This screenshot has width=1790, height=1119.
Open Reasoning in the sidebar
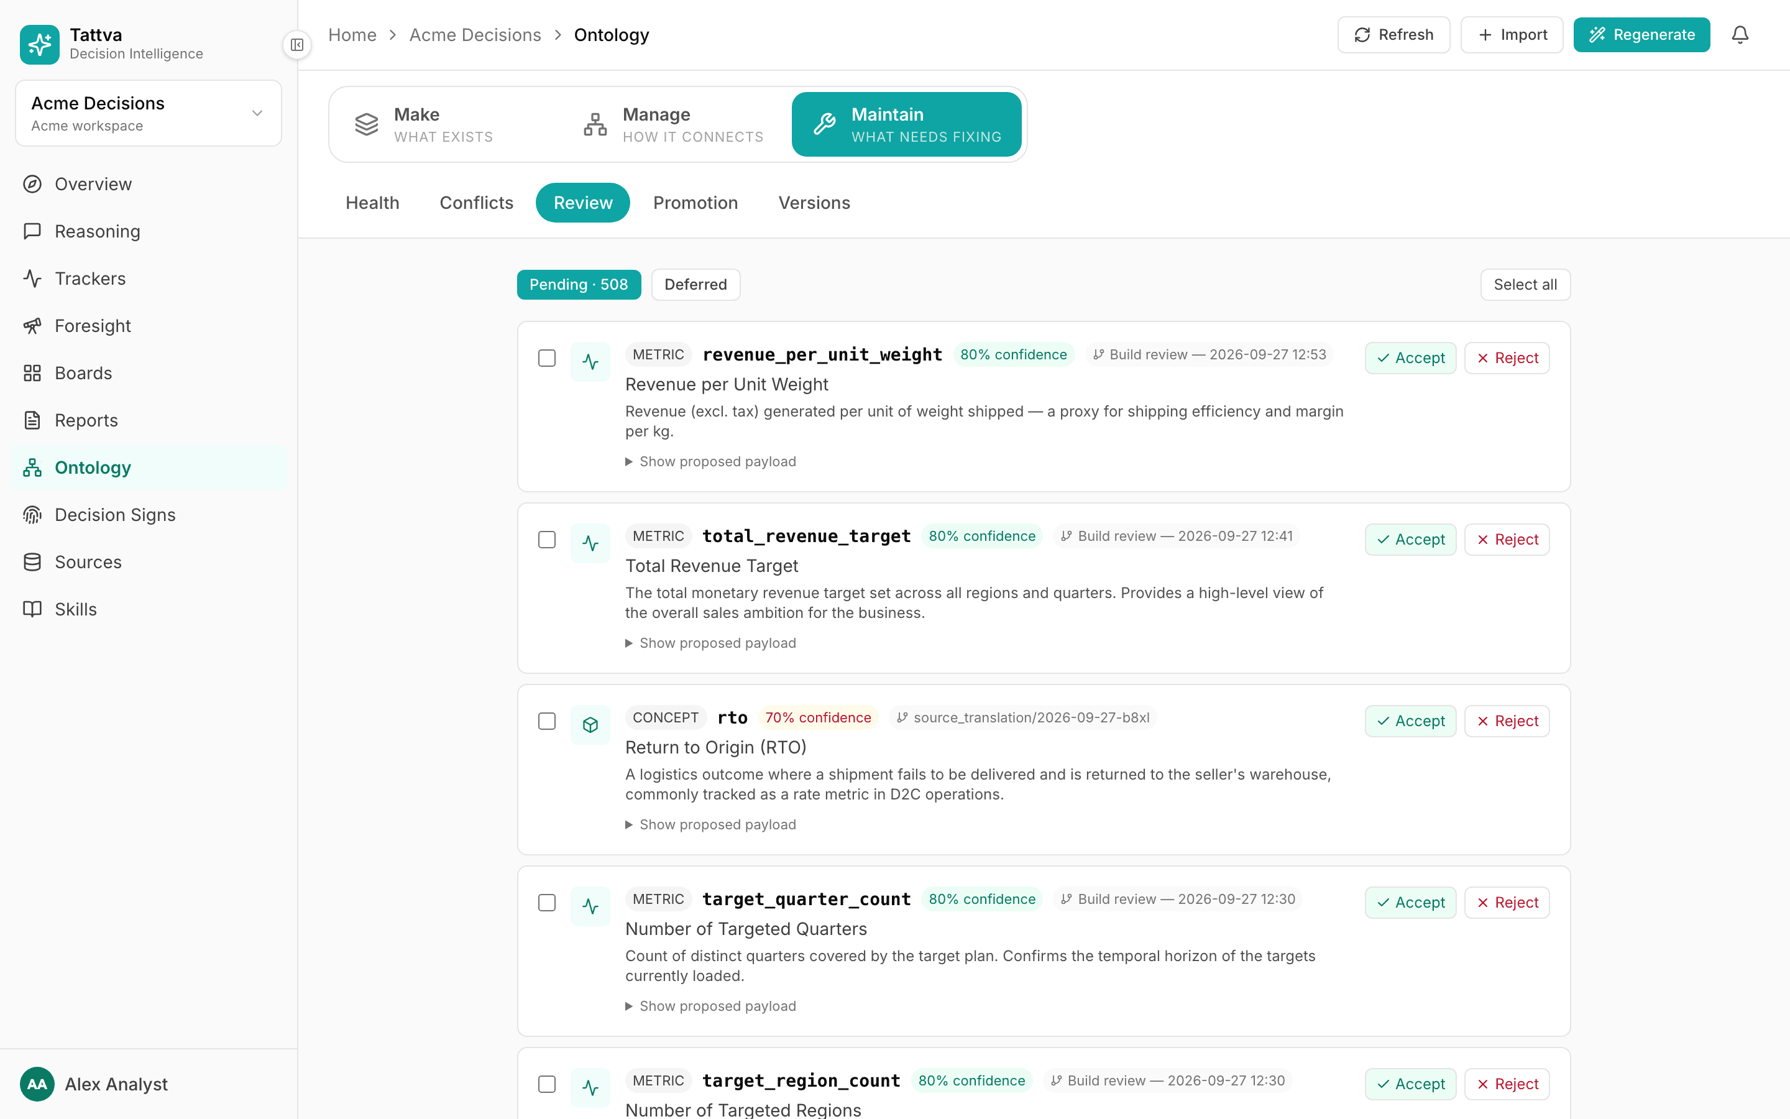(x=148, y=231)
